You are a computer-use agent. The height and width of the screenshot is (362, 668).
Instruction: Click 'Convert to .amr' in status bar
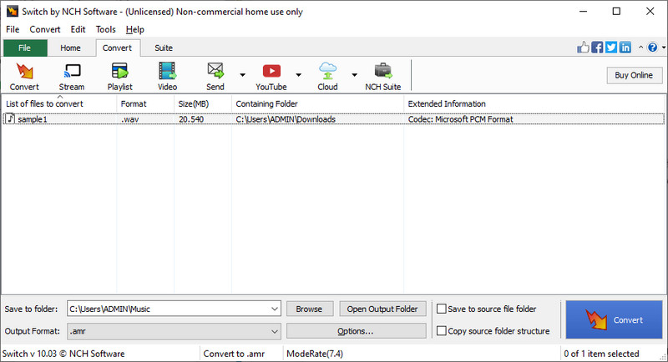[234, 354]
